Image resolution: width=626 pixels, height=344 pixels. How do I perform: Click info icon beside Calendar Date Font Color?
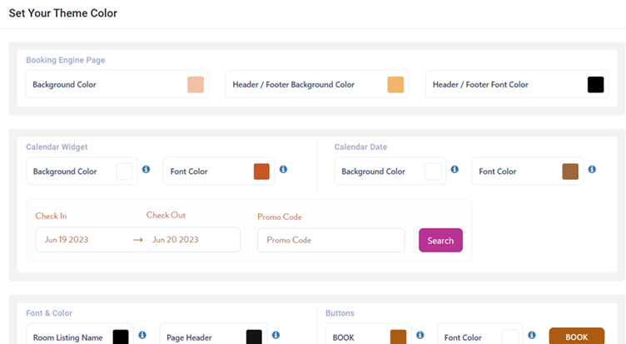coord(592,169)
